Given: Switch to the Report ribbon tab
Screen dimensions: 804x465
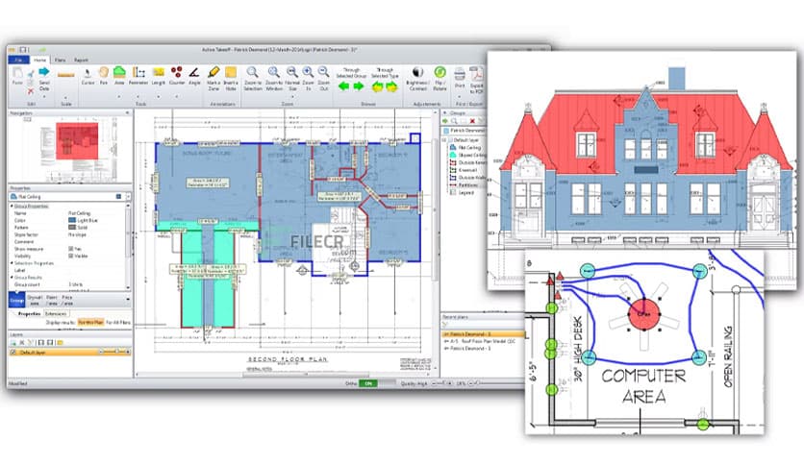Looking at the screenshot, I should [x=81, y=60].
